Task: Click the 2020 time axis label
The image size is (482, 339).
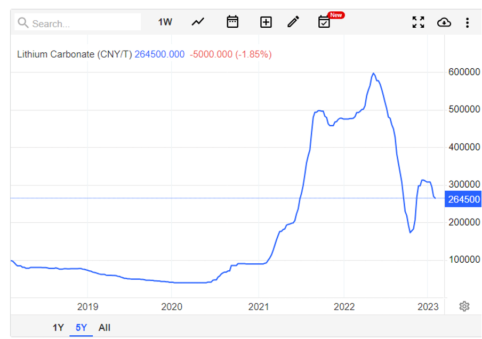Action: tap(172, 306)
